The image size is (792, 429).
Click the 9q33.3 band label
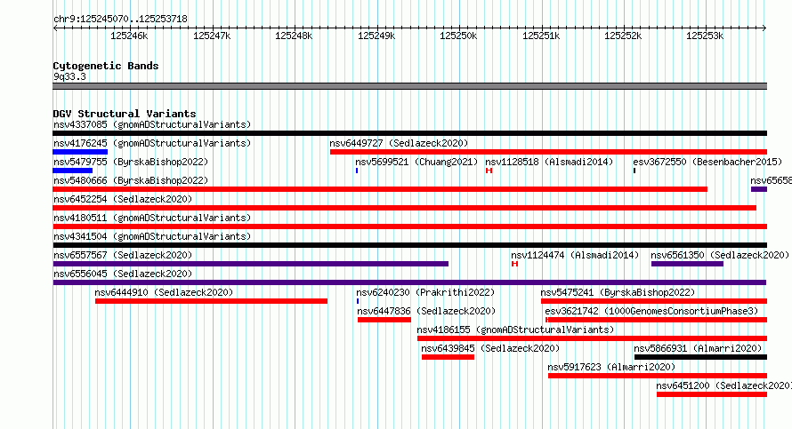point(69,76)
